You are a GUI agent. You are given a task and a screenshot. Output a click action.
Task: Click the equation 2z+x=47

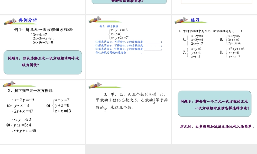pos(24,111)
